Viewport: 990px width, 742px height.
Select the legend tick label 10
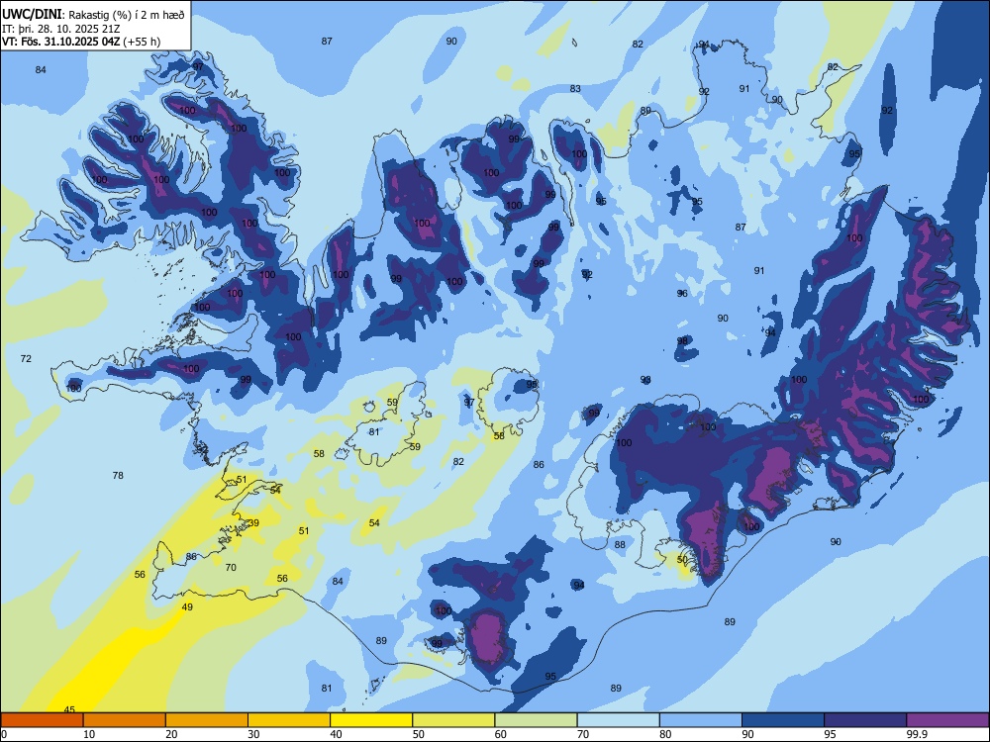89,734
